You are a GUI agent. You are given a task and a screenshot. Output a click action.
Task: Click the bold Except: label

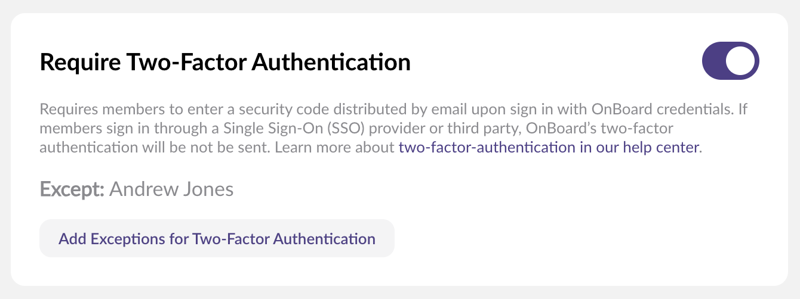(x=72, y=189)
